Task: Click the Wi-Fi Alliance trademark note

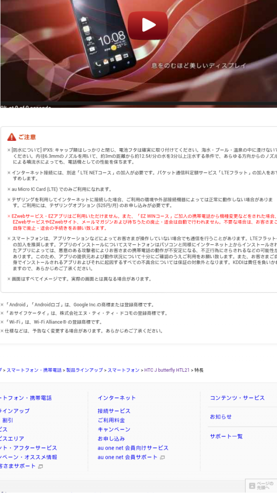Action: pos(52,322)
